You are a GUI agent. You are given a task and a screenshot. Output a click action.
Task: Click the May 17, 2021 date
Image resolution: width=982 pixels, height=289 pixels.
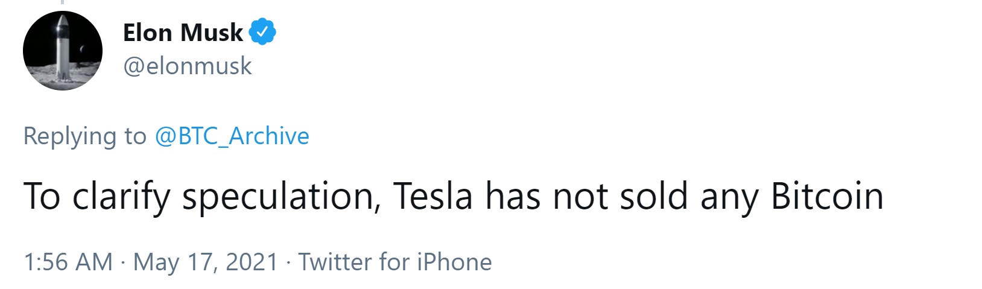[x=206, y=262]
